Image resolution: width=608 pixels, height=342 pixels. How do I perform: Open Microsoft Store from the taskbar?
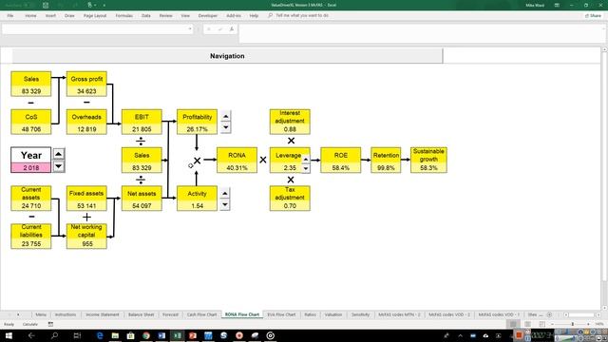click(131, 335)
